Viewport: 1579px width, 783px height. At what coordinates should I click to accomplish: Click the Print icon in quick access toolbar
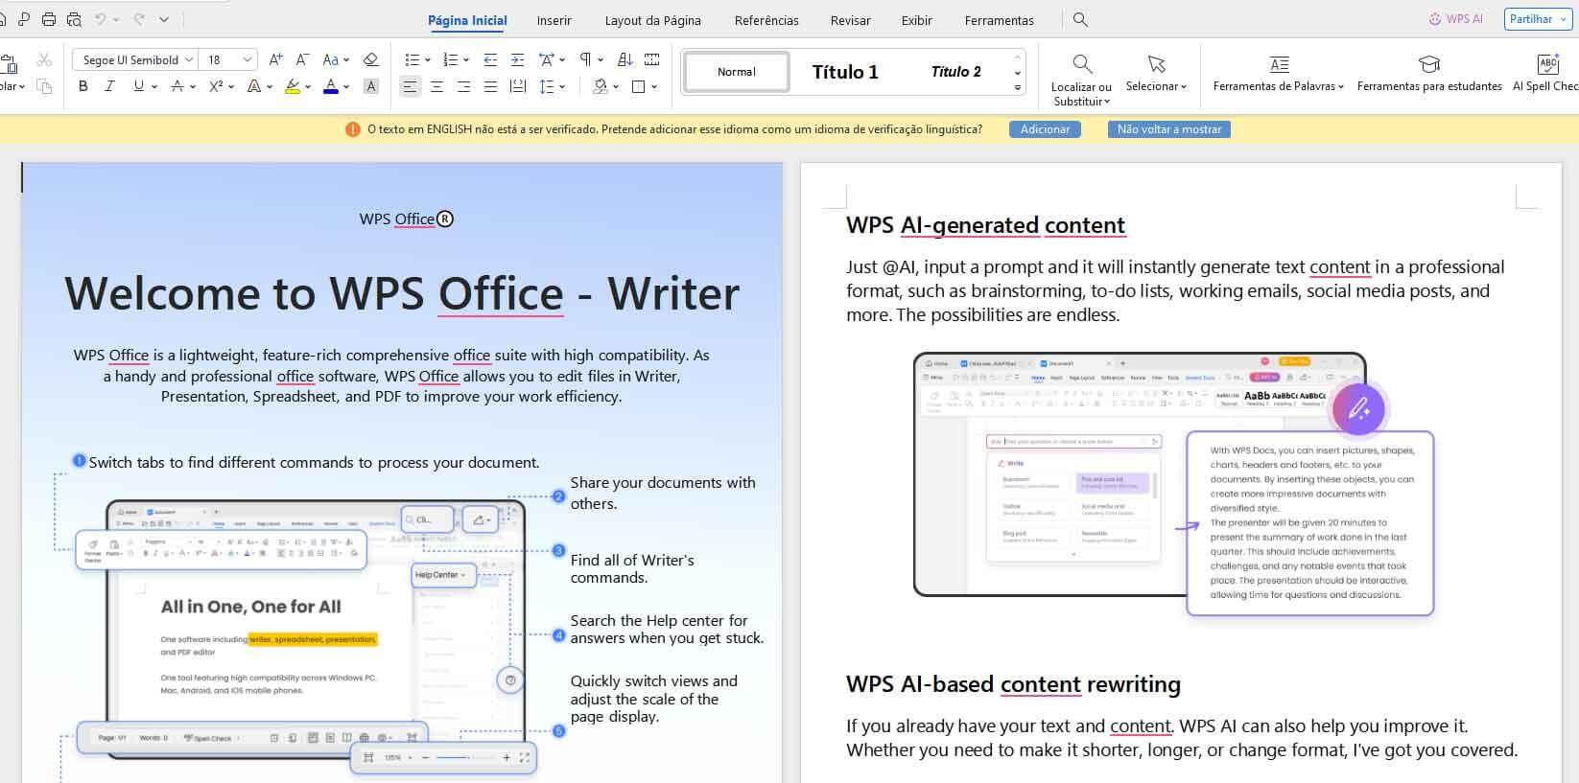[x=49, y=19]
